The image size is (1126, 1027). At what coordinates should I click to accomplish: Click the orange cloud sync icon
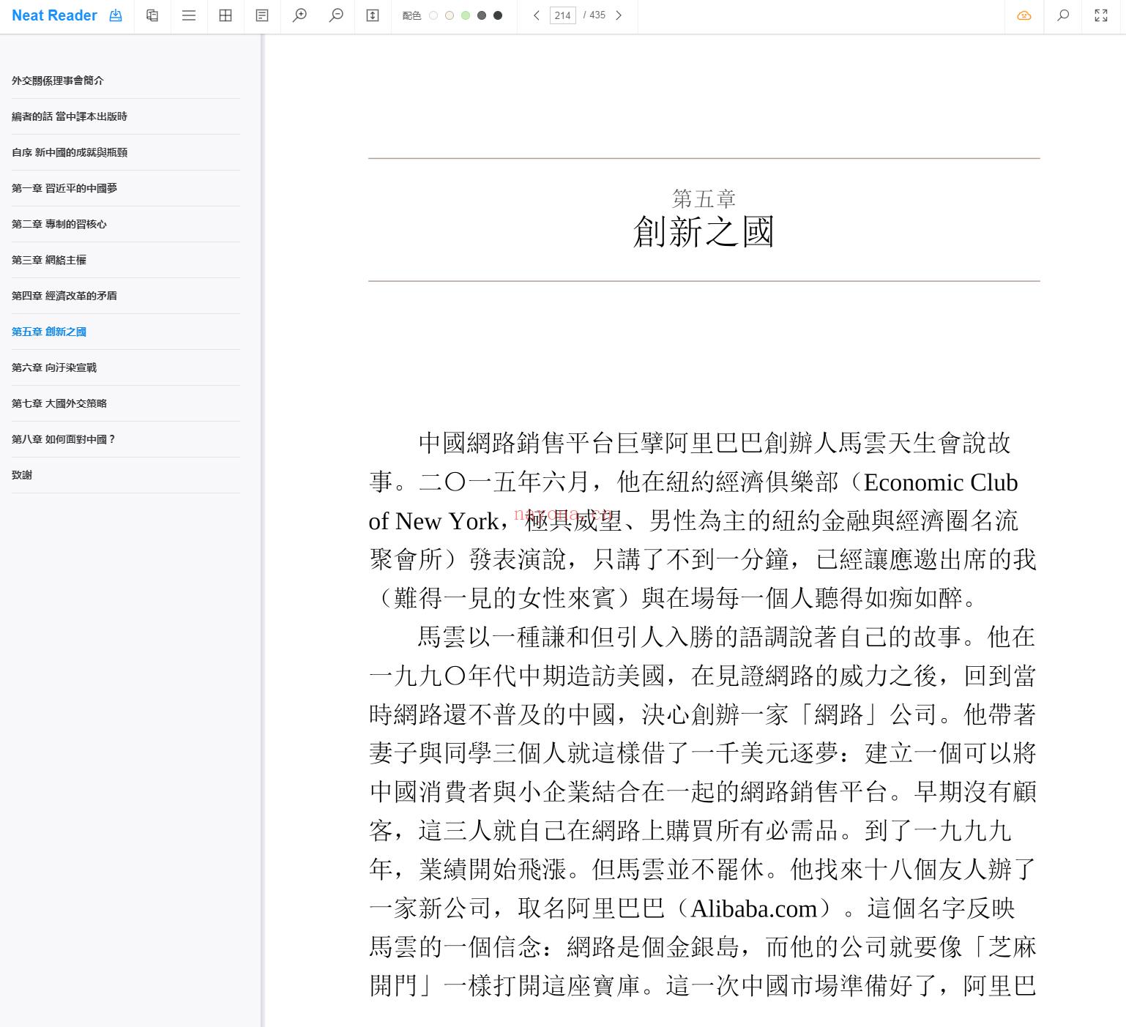(x=1024, y=15)
